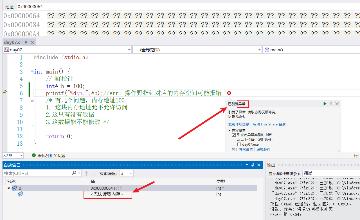
Task: Open the 自动窗口 window options dropdown arrow
Action: coord(247,165)
